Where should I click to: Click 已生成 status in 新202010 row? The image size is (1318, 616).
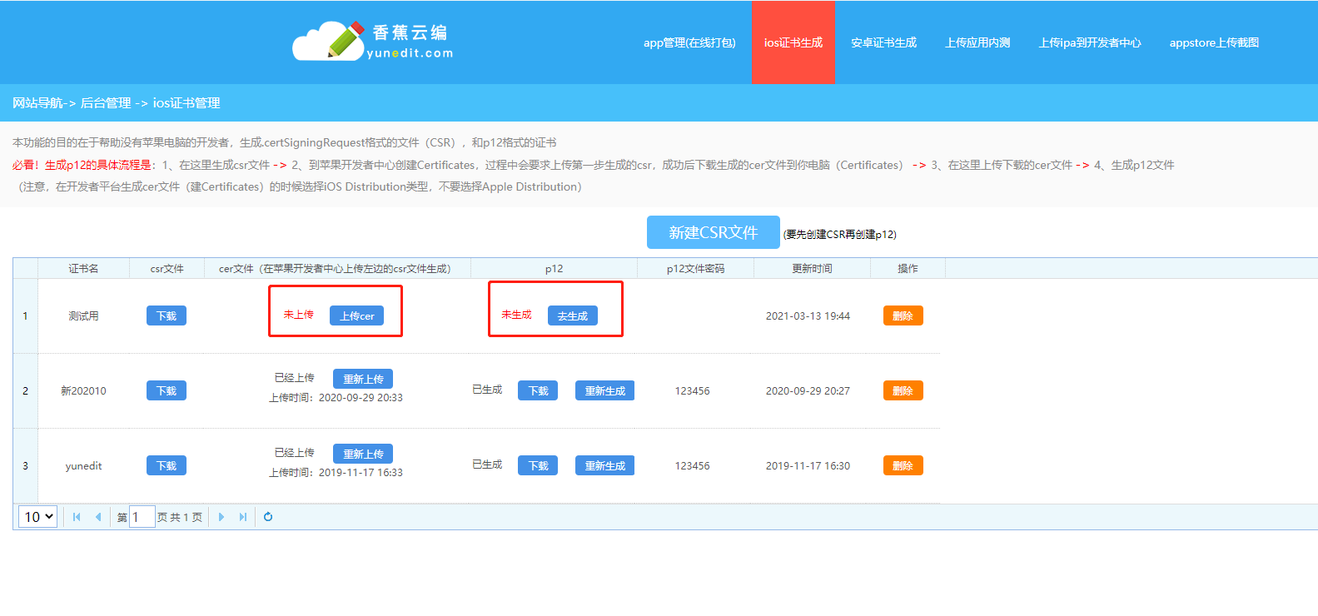coord(487,390)
